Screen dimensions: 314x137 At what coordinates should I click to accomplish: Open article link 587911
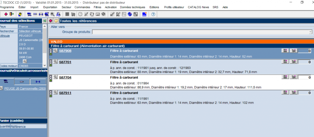[x=65, y=93]
